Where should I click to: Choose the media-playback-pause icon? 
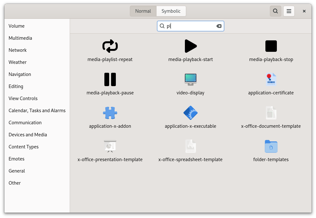coord(110,79)
